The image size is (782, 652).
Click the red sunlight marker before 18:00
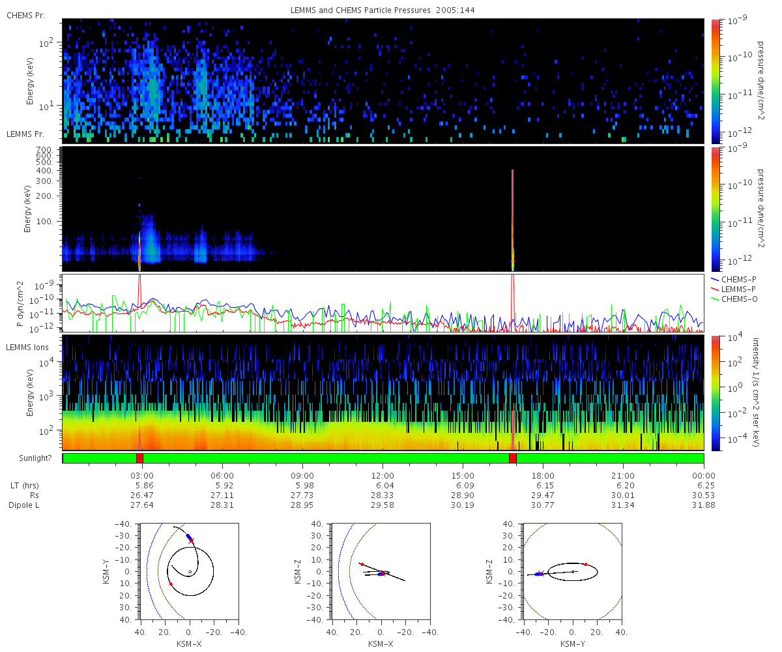pyautogui.click(x=513, y=458)
